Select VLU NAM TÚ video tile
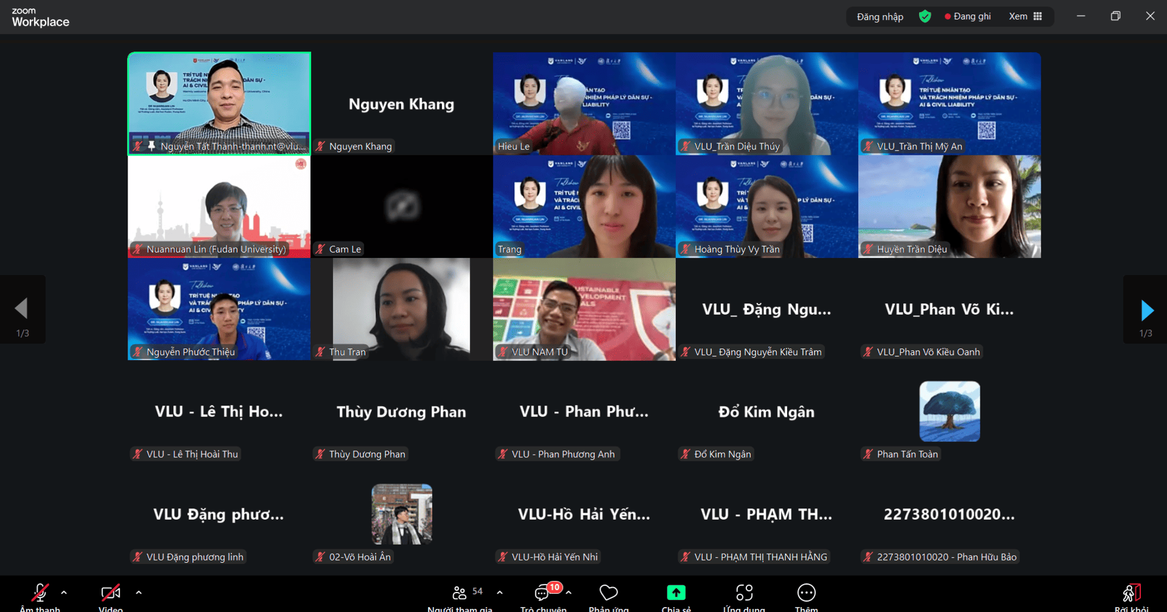 pos(584,309)
